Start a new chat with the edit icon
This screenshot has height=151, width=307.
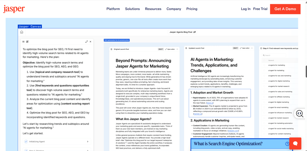(x=27, y=42)
